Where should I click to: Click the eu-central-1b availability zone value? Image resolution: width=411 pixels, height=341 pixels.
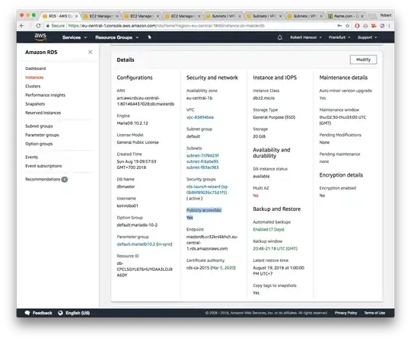[x=199, y=98]
